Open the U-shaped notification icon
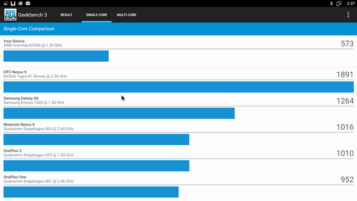 point(13,3)
